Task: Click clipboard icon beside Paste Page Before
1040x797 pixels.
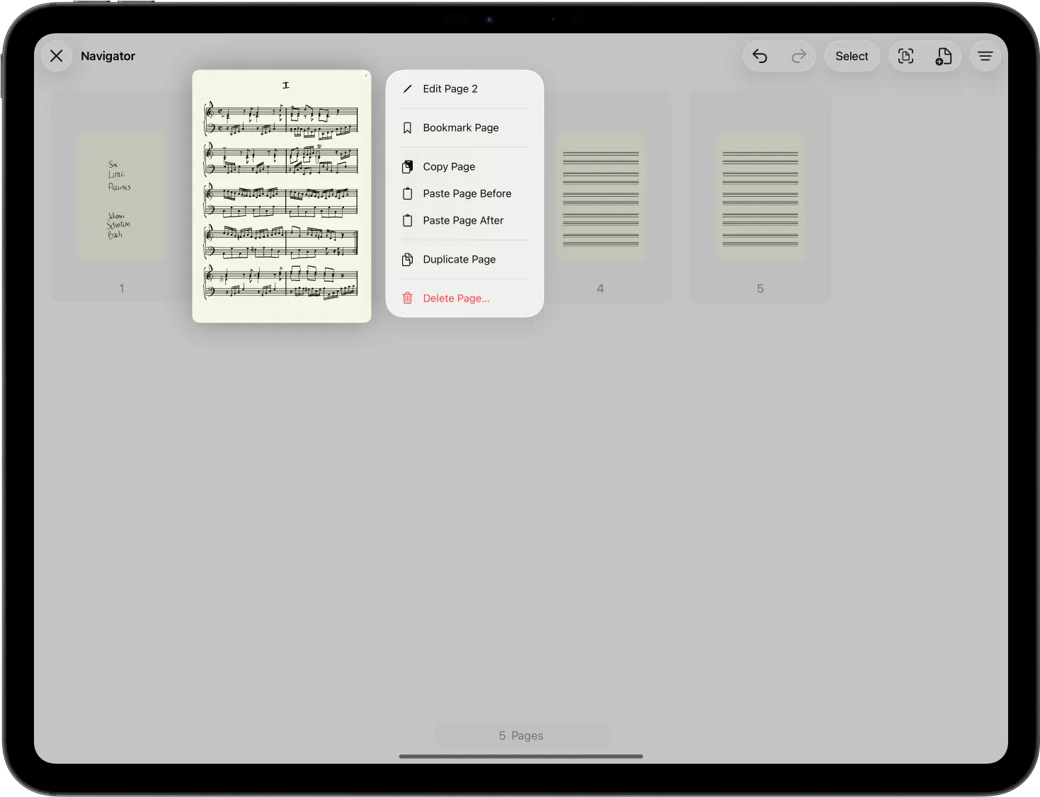Action: point(407,193)
